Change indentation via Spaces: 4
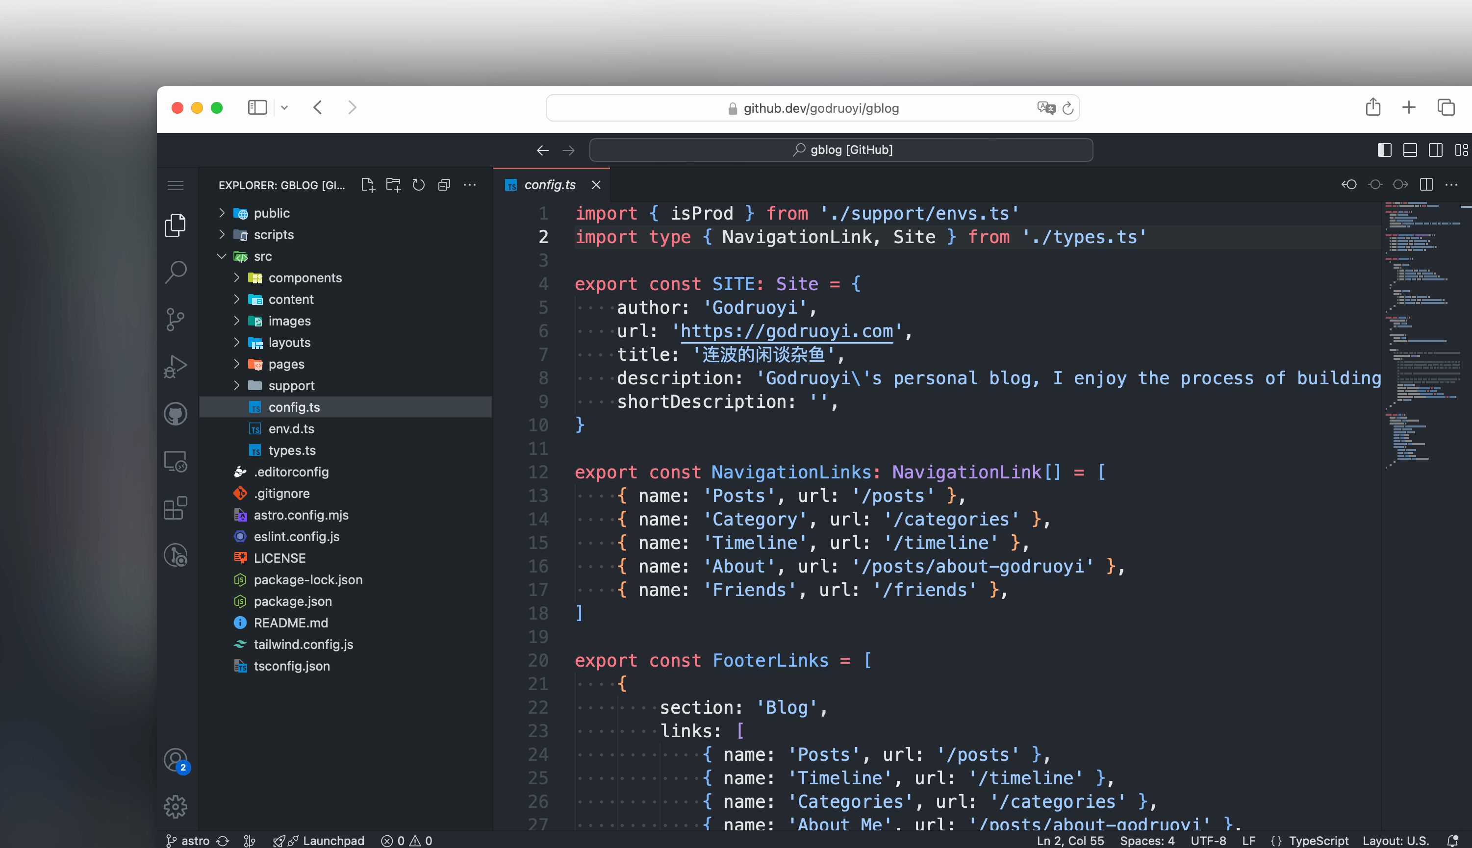 (x=1147, y=841)
